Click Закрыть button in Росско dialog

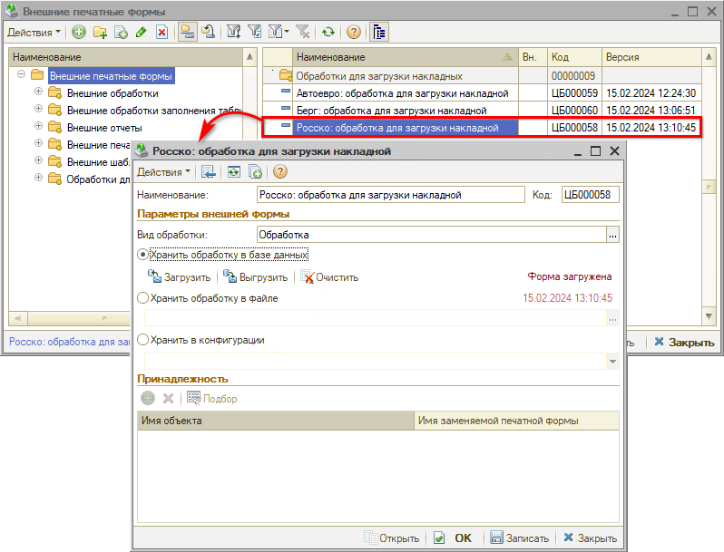point(590,537)
